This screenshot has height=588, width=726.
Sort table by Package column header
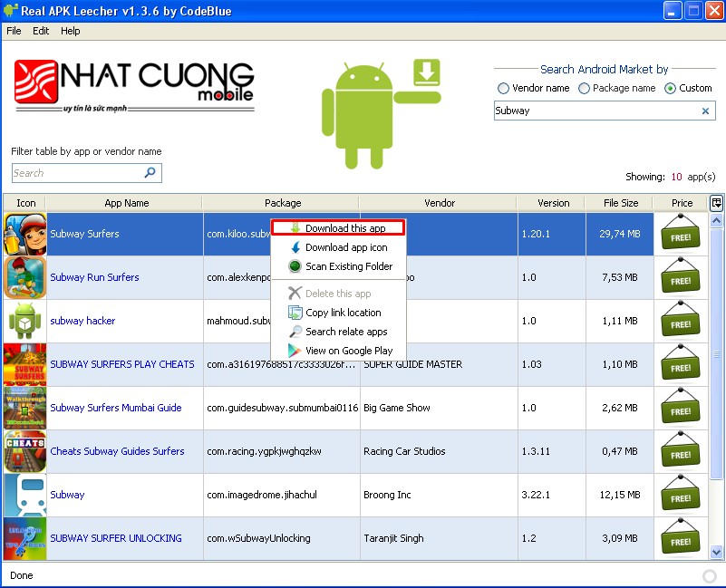click(x=283, y=203)
